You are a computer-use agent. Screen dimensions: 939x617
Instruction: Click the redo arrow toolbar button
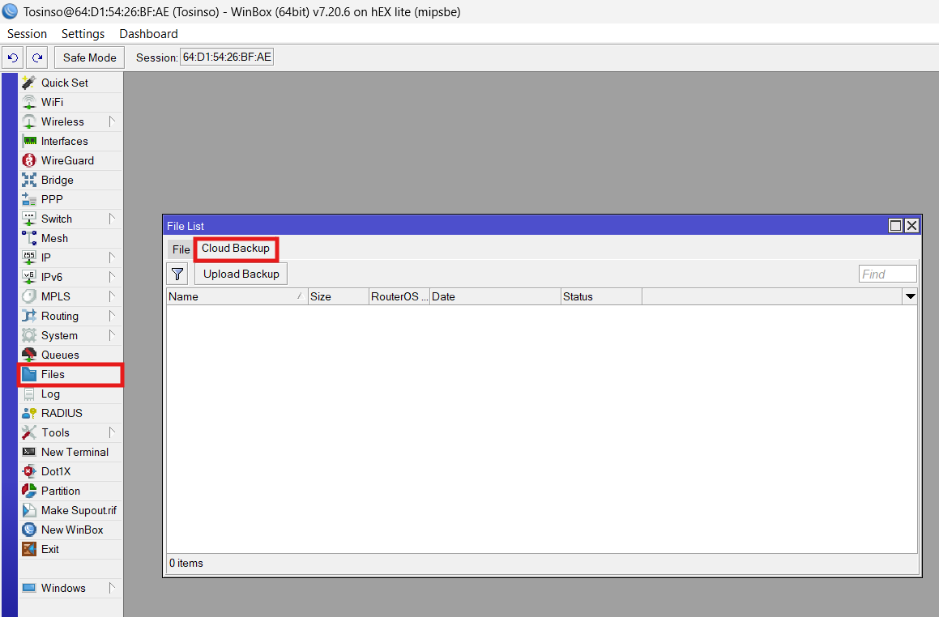[x=37, y=57]
